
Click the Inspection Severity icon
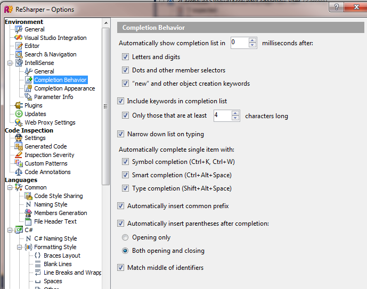[19, 155]
